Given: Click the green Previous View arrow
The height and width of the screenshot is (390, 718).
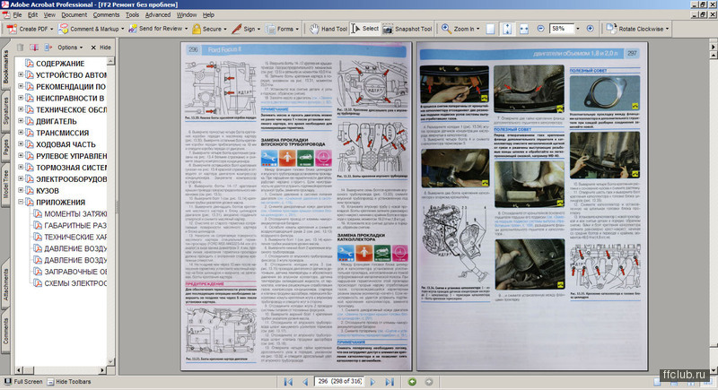Looking at the screenshot, I should pos(412,382).
